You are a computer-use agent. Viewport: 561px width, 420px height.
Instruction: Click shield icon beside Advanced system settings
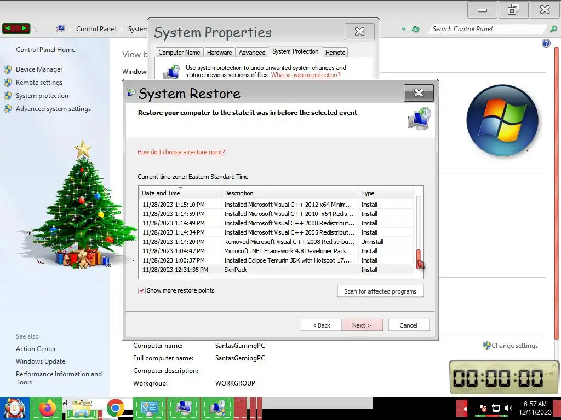pos(8,109)
